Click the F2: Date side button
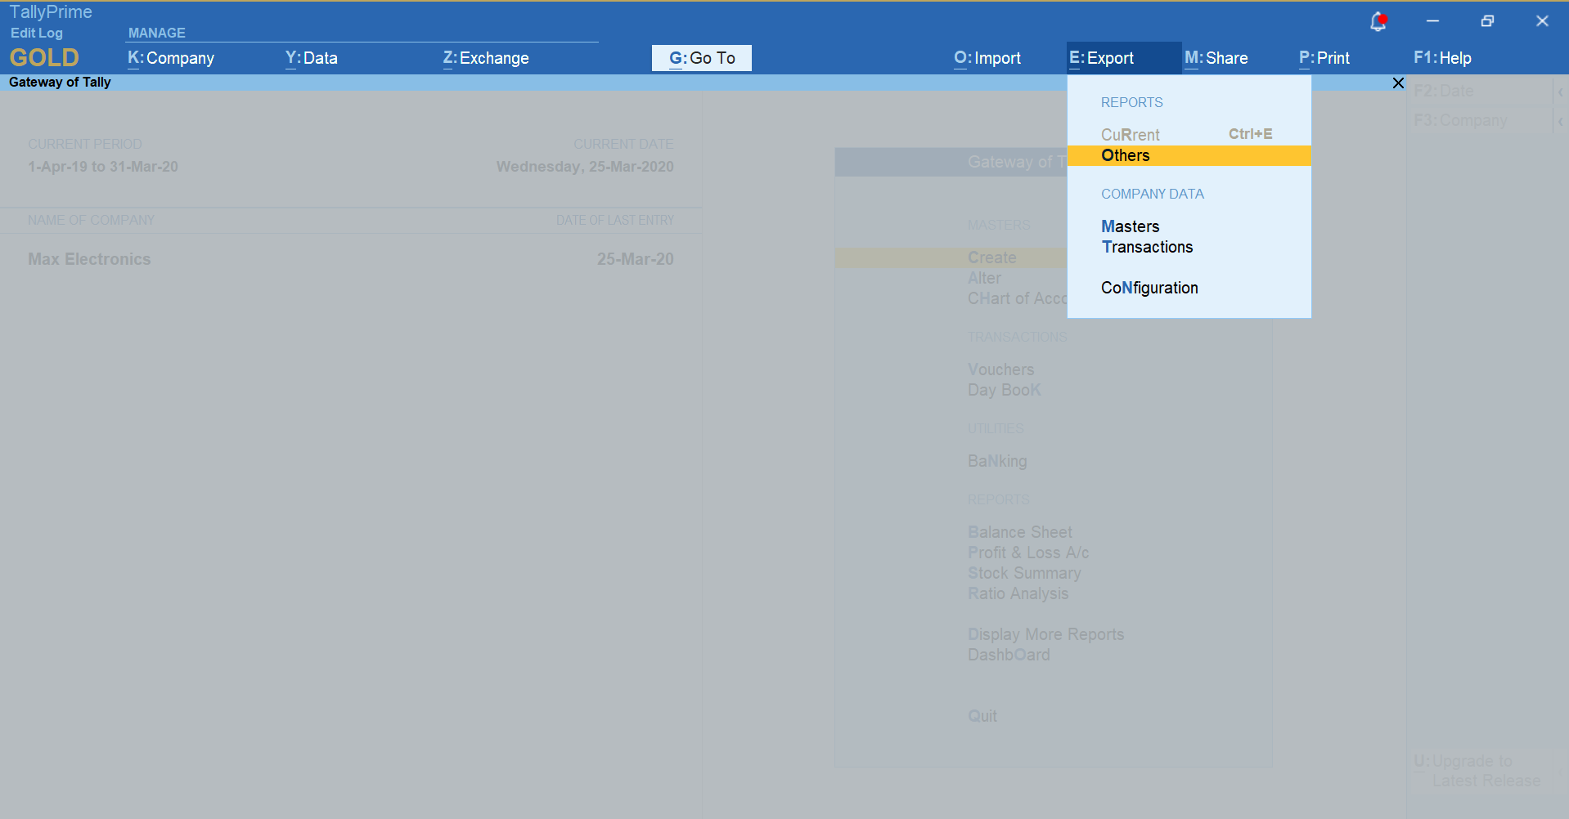1569x819 pixels. [1444, 91]
